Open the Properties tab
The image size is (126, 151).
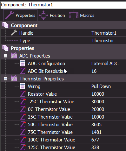pos(20,15)
